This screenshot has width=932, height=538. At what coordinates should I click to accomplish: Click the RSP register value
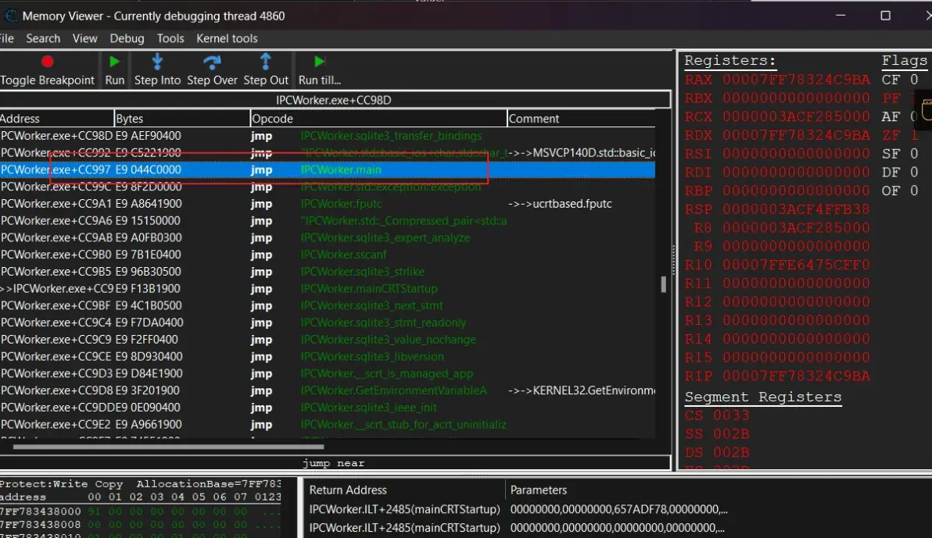[796, 209]
